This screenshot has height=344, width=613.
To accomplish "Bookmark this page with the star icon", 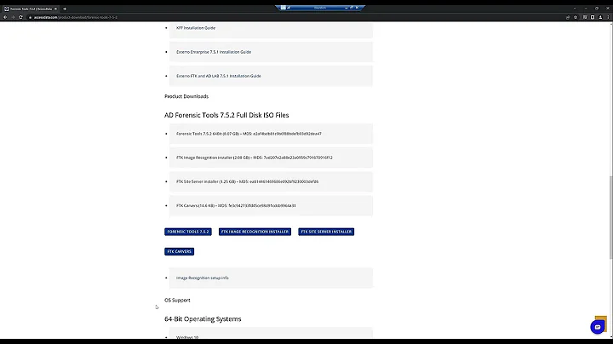I will point(576,17).
